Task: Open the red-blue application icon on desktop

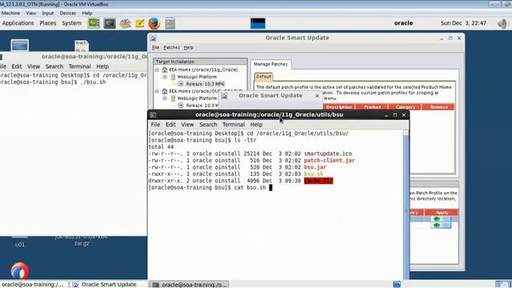Action: coord(19,271)
